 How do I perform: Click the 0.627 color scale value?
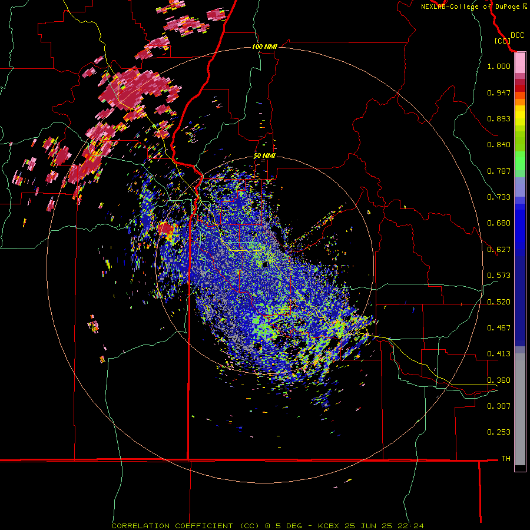click(x=499, y=250)
